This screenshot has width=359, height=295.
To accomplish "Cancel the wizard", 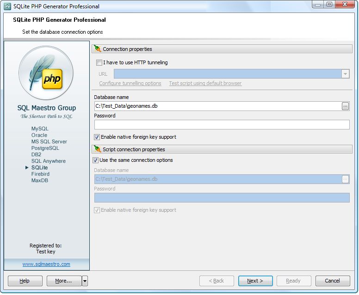I will (x=332, y=281).
